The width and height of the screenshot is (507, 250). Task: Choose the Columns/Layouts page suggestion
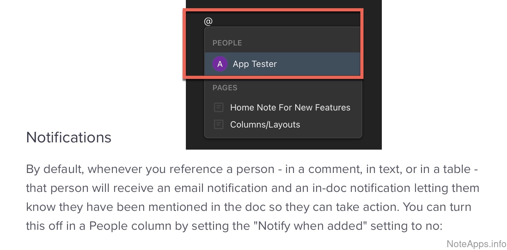tap(265, 125)
